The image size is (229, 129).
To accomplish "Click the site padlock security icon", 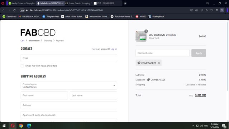I will coord(27,10).
